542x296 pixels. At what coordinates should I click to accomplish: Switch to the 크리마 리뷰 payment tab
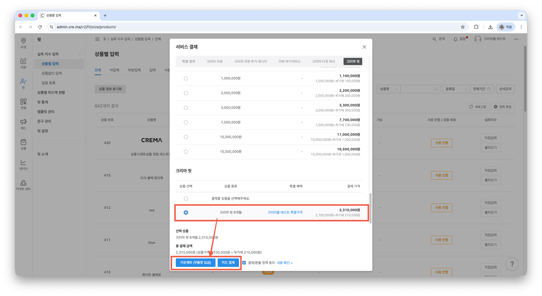point(214,61)
